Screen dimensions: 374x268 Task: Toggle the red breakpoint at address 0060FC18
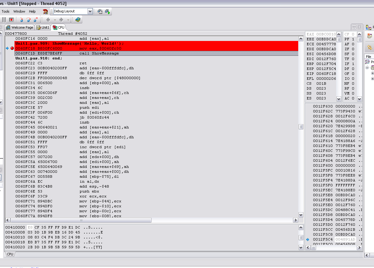coord(12,48)
